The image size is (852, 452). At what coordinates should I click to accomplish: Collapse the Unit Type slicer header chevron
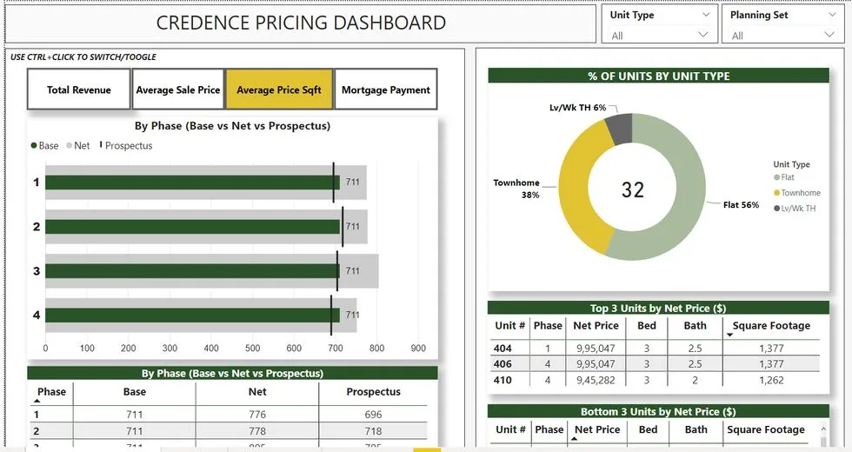(x=706, y=16)
